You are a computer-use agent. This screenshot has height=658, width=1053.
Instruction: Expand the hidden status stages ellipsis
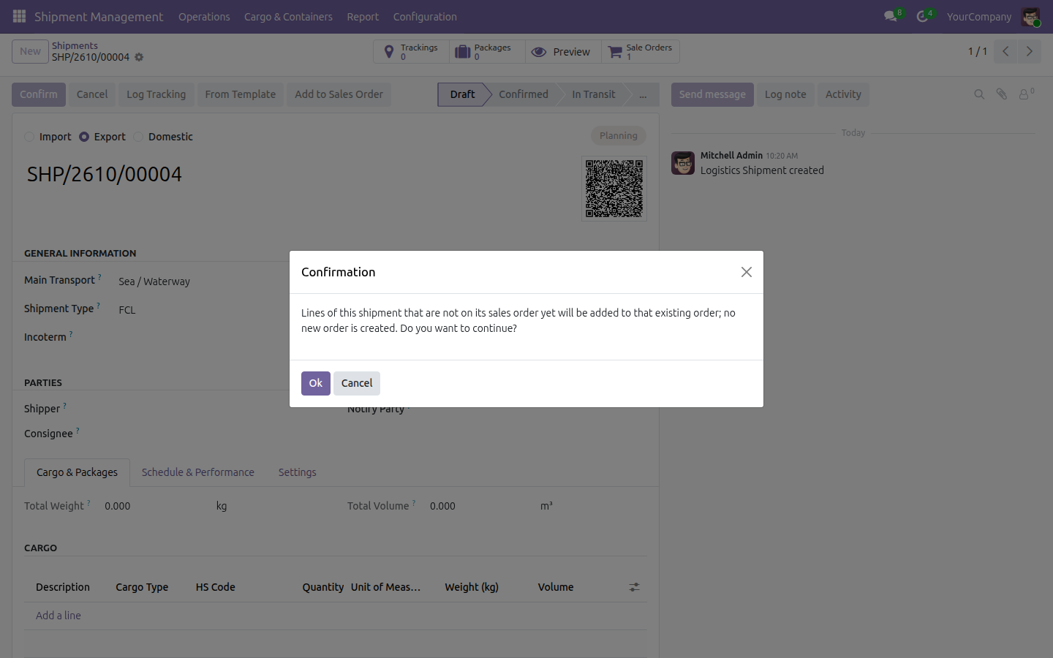643,94
